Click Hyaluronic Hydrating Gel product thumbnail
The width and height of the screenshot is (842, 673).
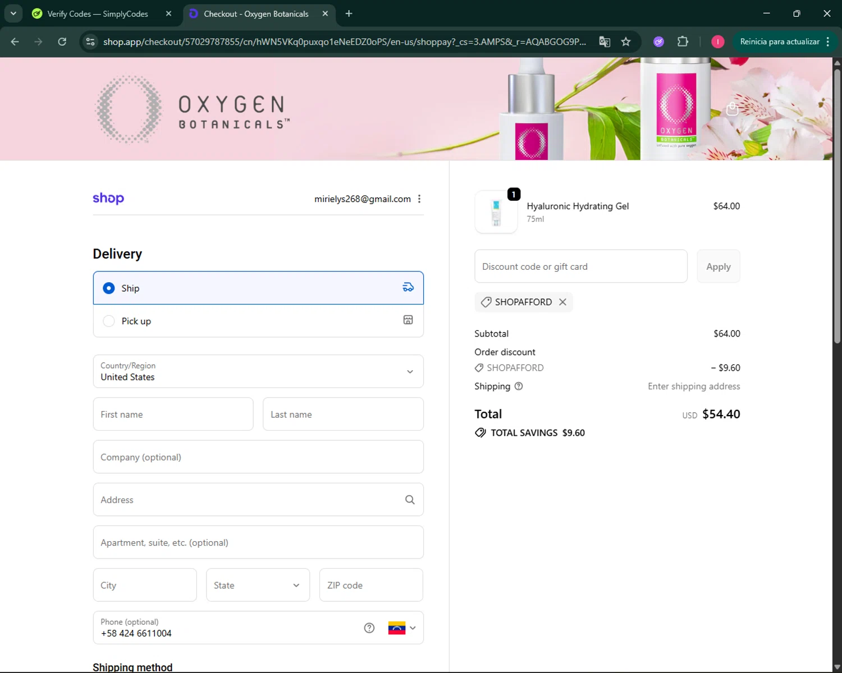coord(496,212)
